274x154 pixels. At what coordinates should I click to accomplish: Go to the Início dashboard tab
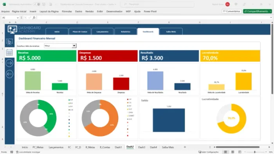click(57, 32)
